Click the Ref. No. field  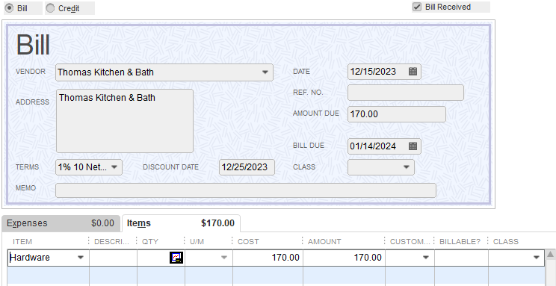pos(406,93)
